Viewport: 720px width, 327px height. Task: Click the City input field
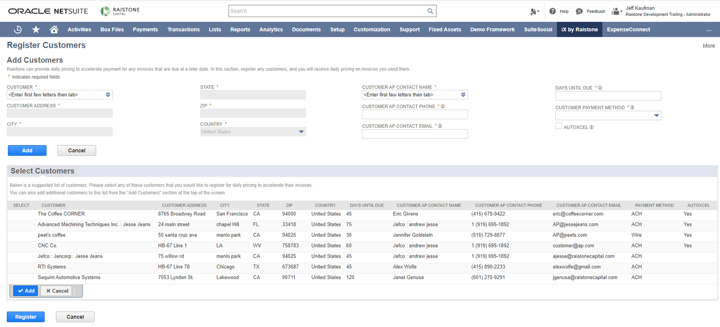point(59,132)
